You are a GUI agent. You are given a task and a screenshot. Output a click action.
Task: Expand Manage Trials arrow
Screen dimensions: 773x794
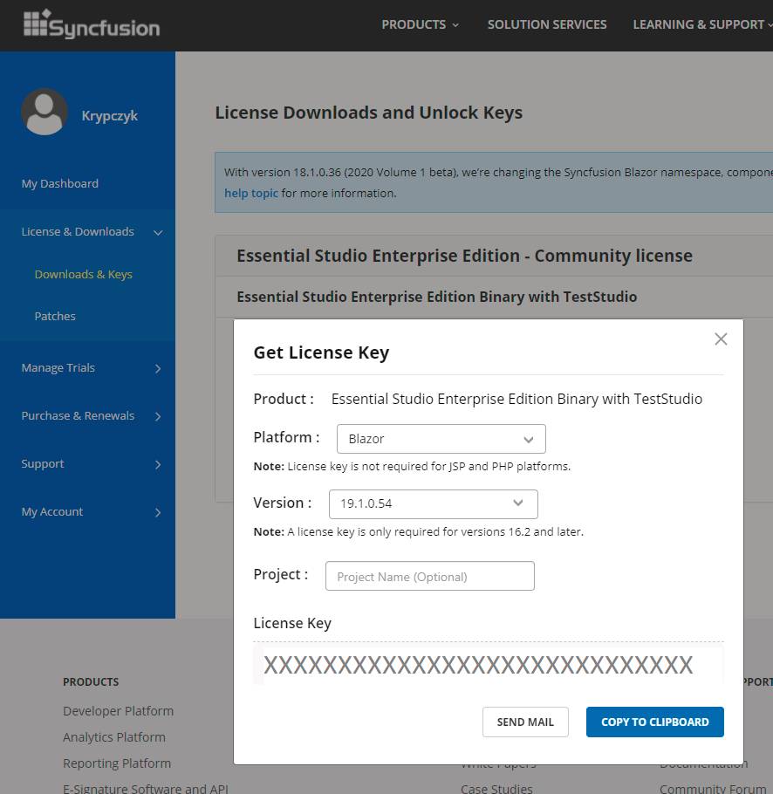pos(158,368)
